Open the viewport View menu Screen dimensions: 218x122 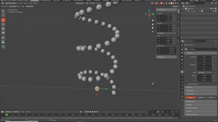(20, 3)
